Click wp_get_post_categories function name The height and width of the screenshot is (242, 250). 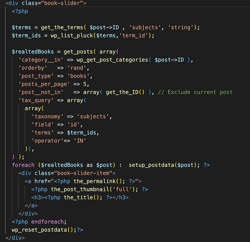point(112,60)
